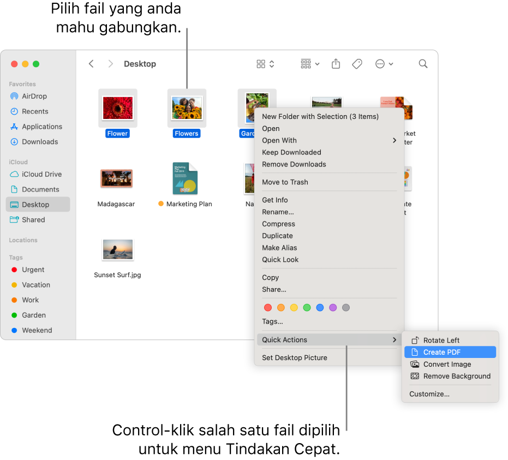The image size is (508, 460).
Task: Click the Flower file name label
Action: (118, 134)
